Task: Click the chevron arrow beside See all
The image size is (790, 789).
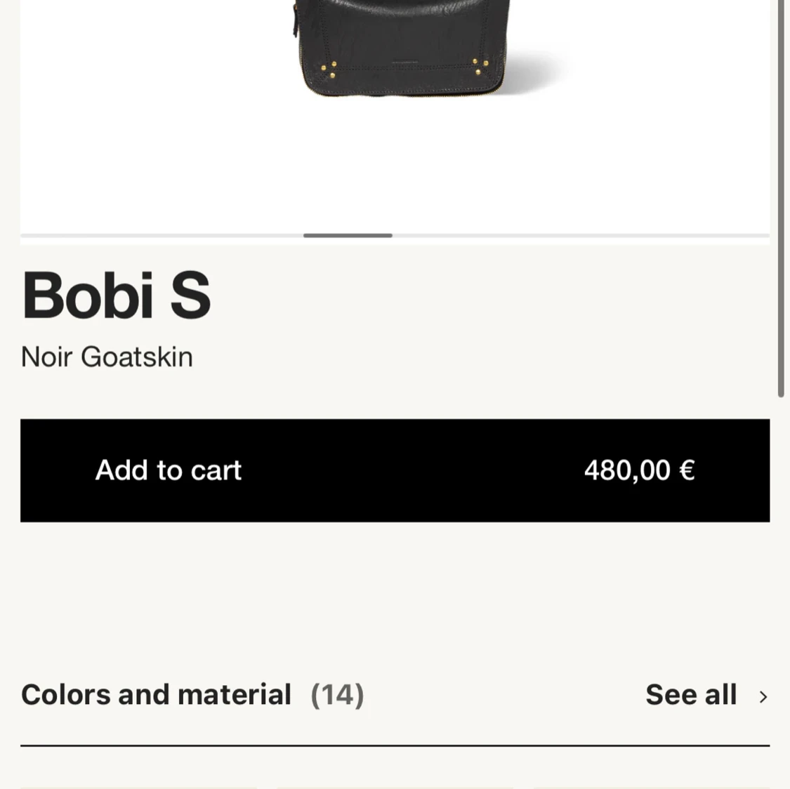Action: [763, 696]
